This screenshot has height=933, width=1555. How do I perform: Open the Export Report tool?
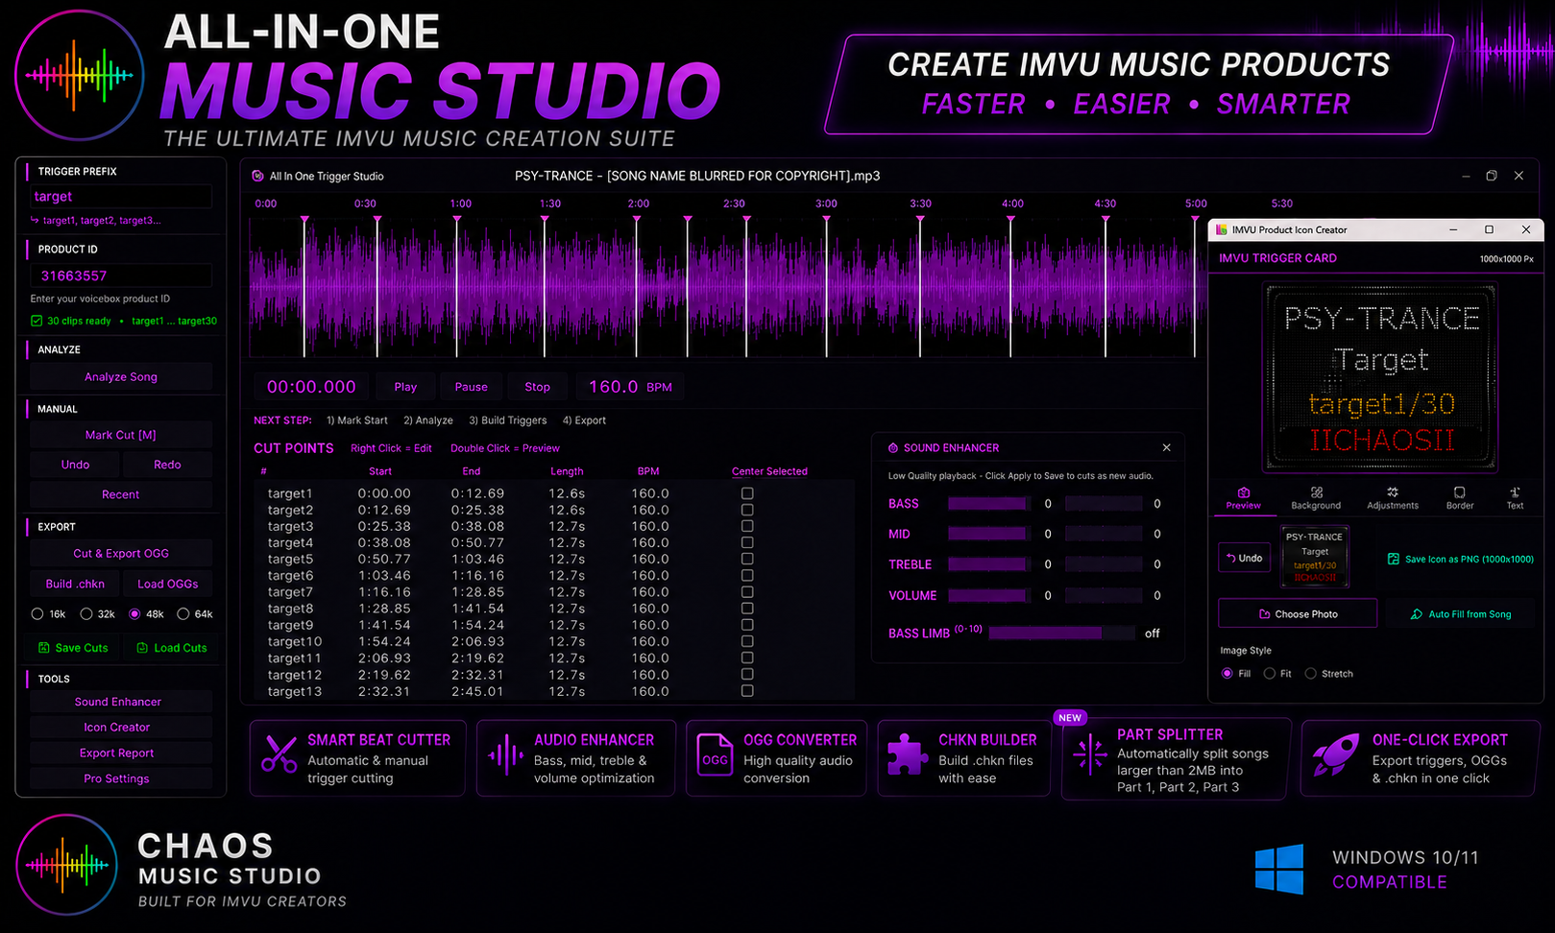[121, 754]
